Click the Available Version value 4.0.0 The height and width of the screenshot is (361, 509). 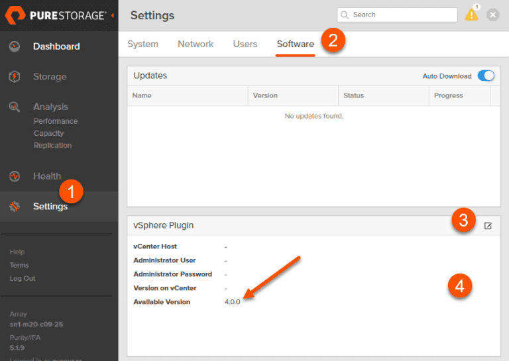pyautogui.click(x=233, y=302)
